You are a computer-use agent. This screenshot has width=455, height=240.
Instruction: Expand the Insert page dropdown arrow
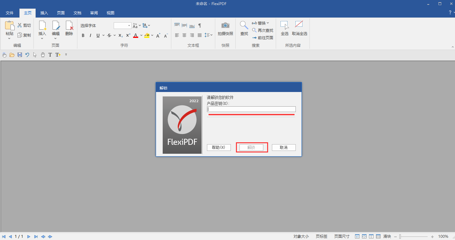pyautogui.click(x=42, y=39)
